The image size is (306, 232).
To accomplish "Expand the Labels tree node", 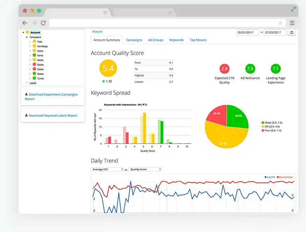I will tap(27, 83).
